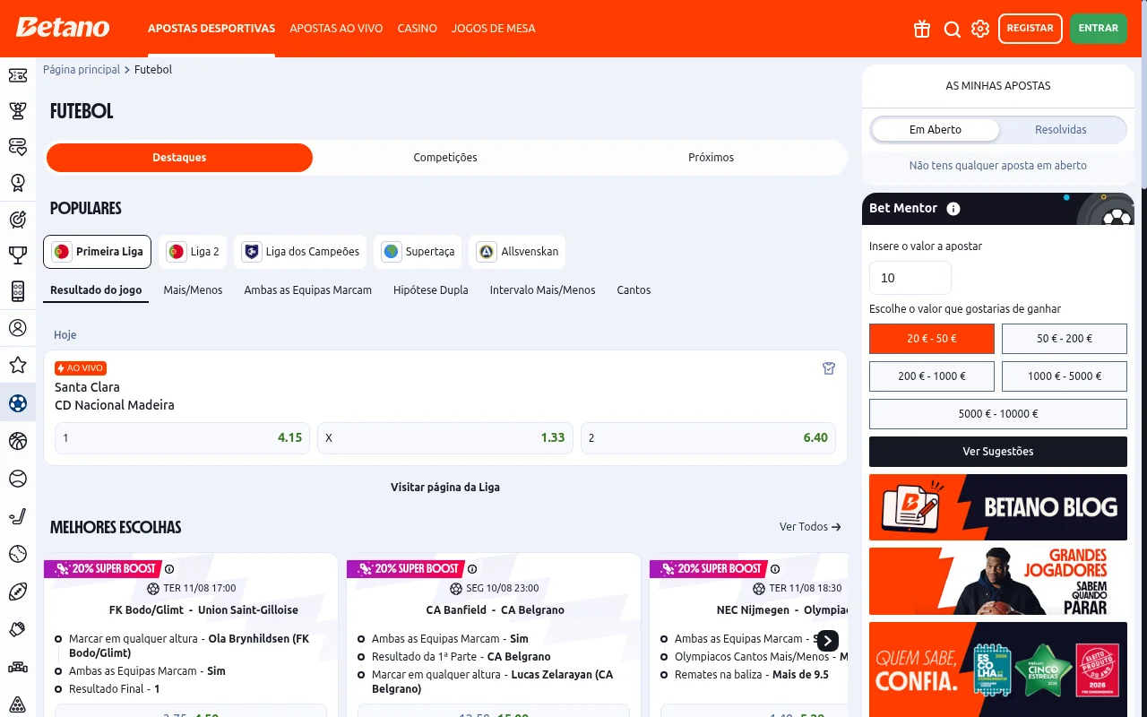Select the football sport icon in sidebar
The image size is (1147, 717).
[x=18, y=403]
